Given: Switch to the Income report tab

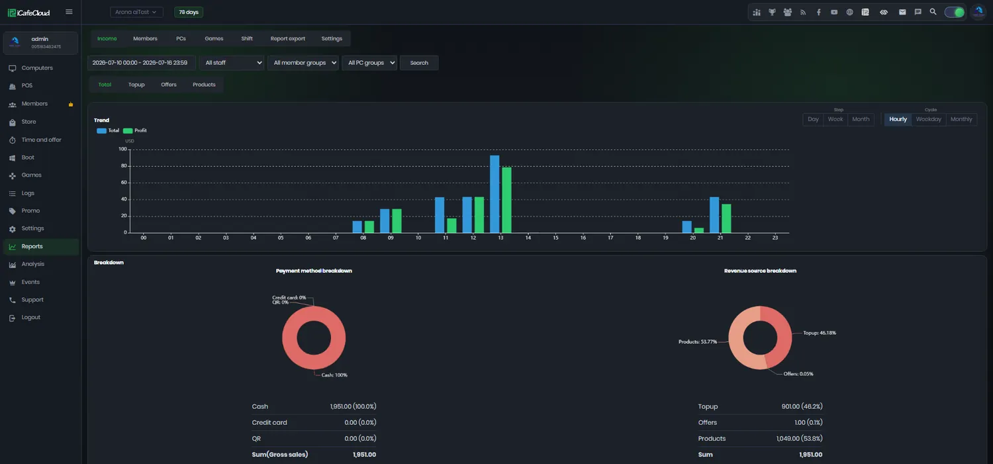Looking at the screenshot, I should click(107, 38).
